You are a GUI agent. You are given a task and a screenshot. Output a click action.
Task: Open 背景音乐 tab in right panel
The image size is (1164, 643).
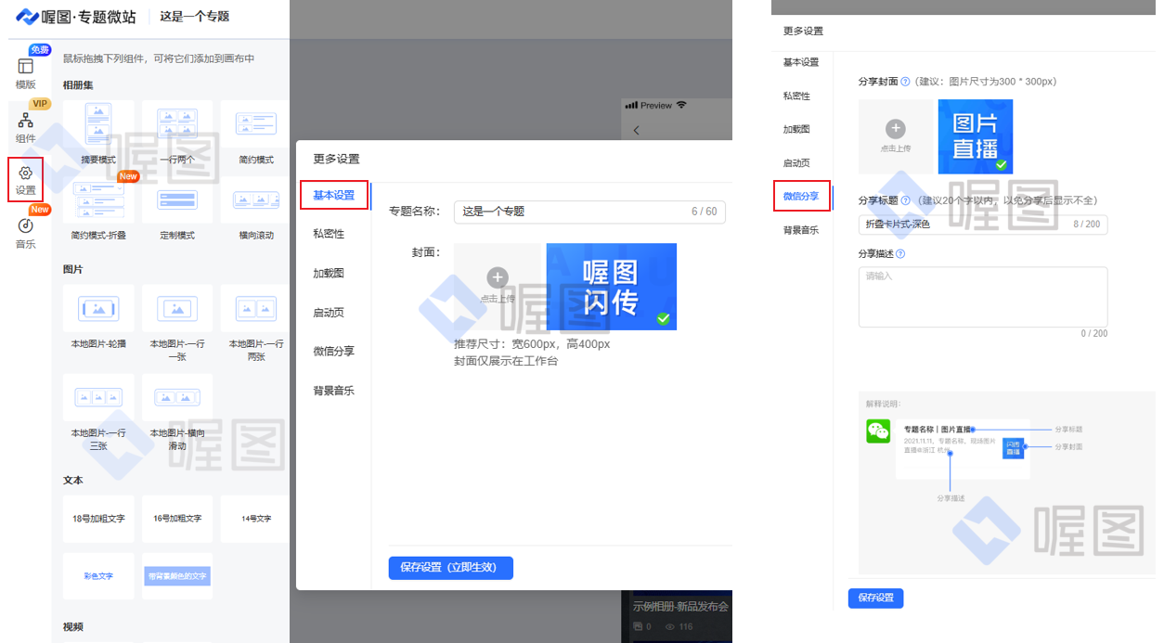[x=801, y=229]
